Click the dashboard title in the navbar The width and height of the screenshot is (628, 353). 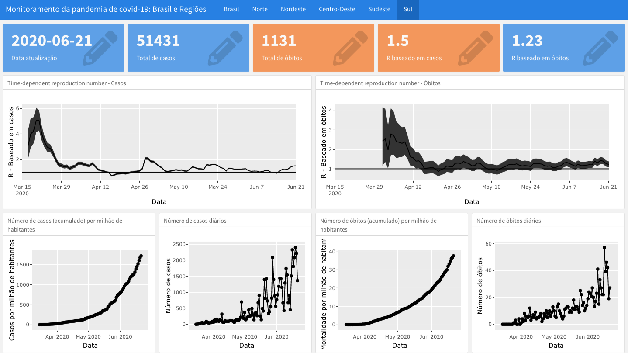point(106,9)
